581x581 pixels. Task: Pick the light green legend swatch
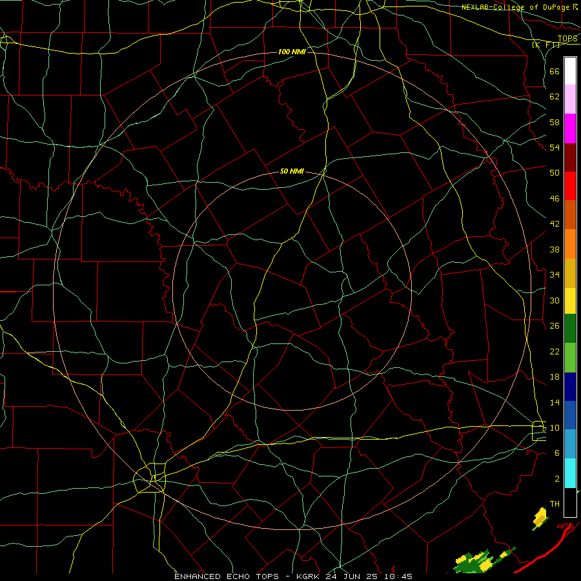coord(570,358)
